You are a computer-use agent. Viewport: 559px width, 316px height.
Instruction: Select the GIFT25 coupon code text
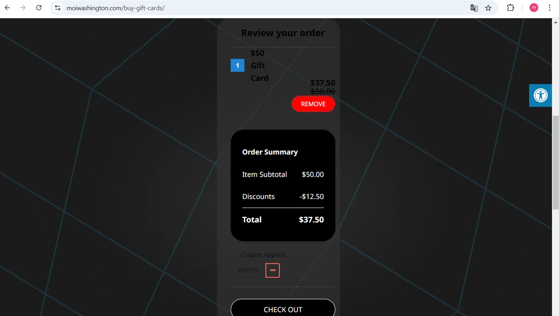249,270
